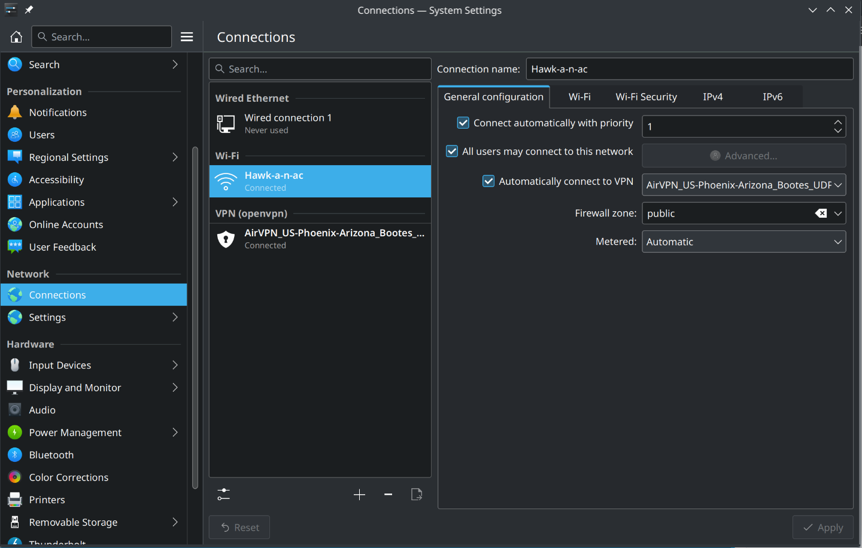This screenshot has width=862, height=548.
Task: Expand Regional Settings chevron
Action: [175, 157]
